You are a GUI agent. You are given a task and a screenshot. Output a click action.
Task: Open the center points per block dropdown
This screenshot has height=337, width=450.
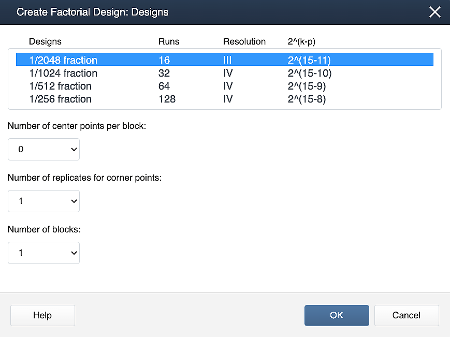click(43, 149)
